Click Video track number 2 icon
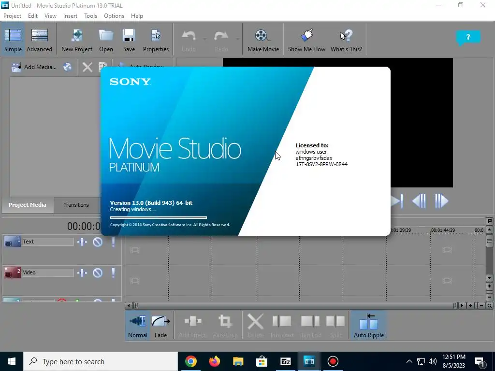 12,272
